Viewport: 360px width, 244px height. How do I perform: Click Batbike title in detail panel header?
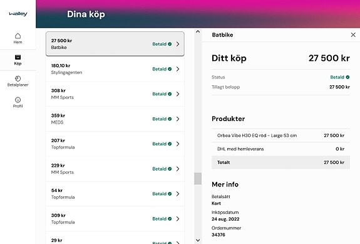click(222, 35)
